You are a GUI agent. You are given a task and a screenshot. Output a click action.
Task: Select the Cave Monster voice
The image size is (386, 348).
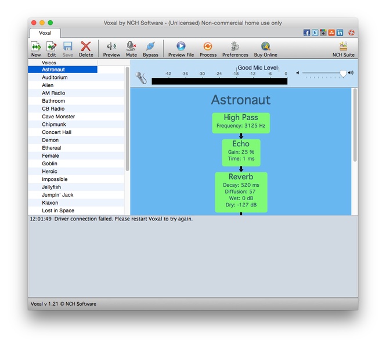coord(76,117)
